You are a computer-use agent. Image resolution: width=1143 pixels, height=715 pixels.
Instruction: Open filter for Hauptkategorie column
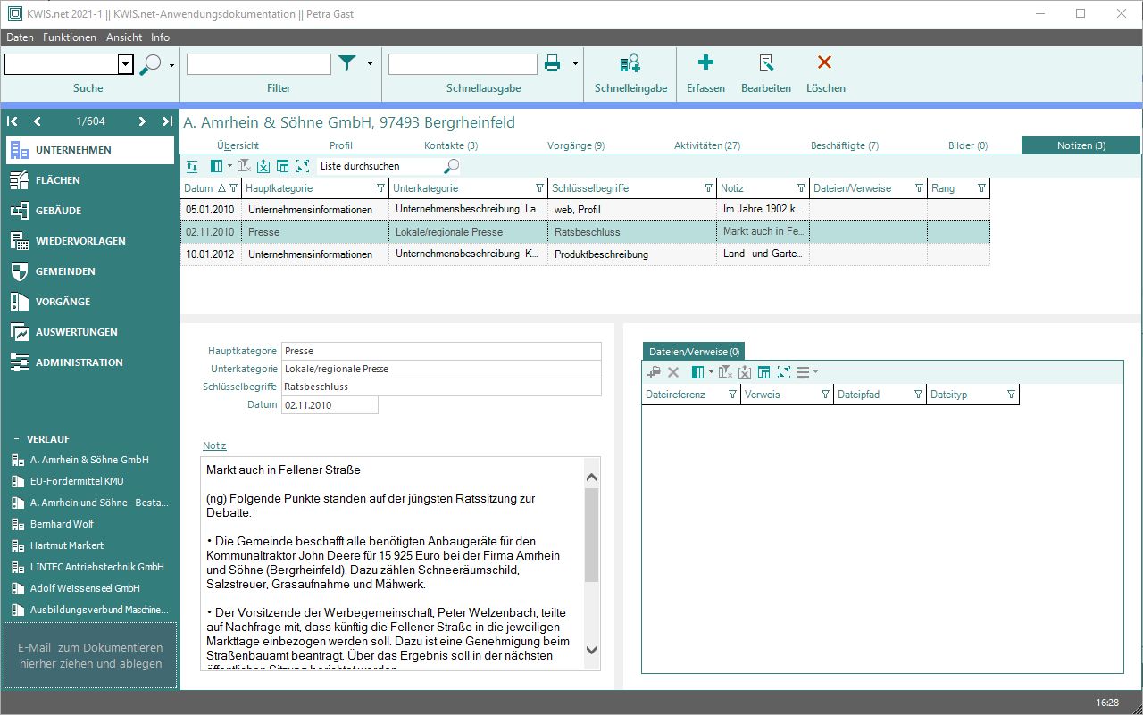381,188
